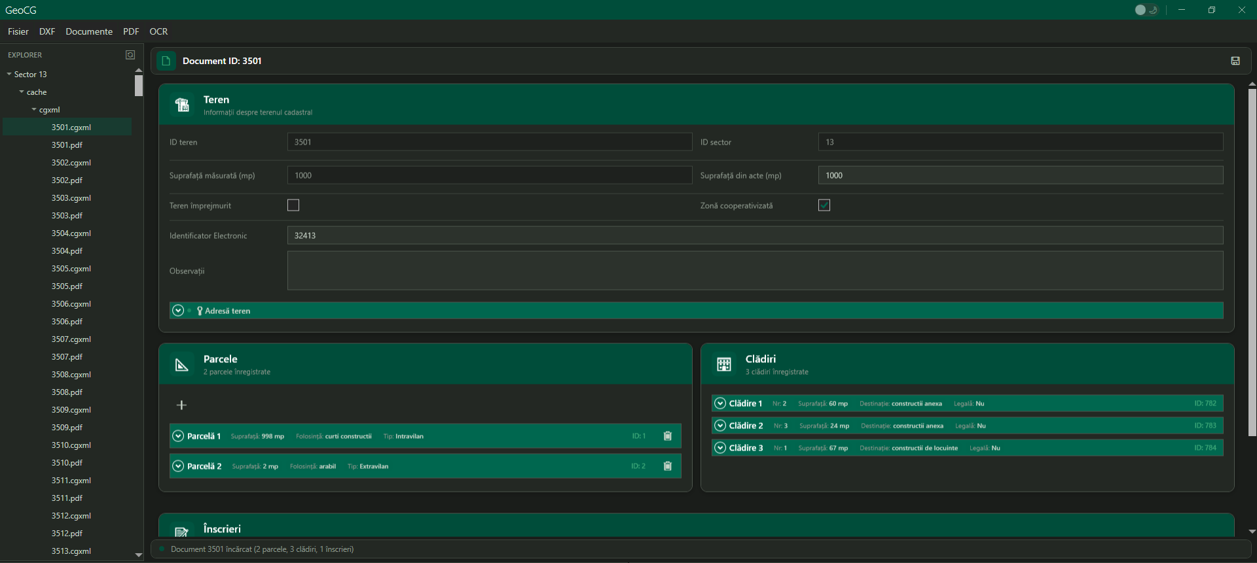Delete Parcelă 2 using trash icon
The width and height of the screenshot is (1257, 563).
(668, 466)
